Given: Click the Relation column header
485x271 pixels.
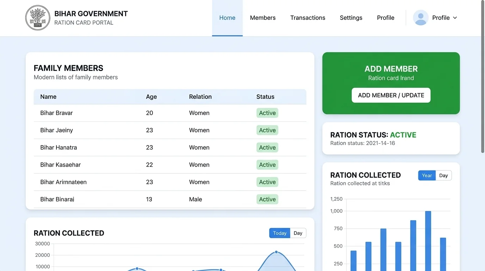Looking at the screenshot, I should point(200,97).
